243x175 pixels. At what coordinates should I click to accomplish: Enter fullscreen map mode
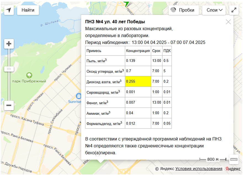(234, 10)
